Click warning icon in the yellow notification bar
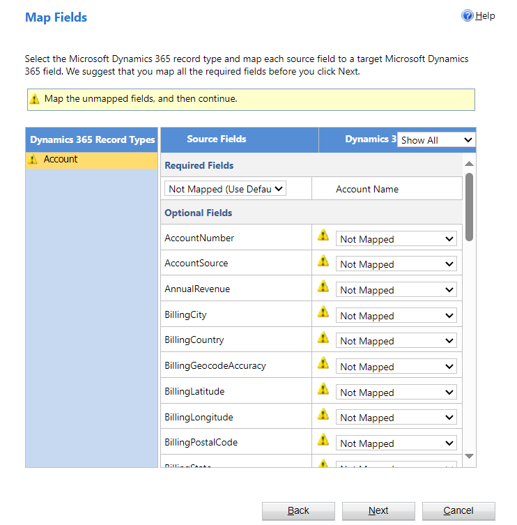This screenshot has height=525, width=517. tap(34, 99)
